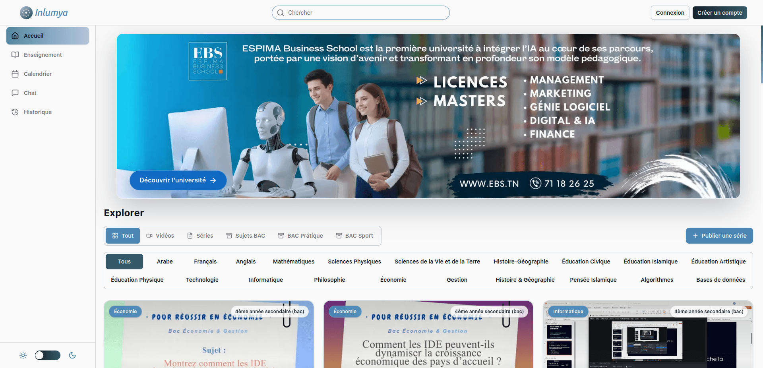
Task: Open the Enseignement sidebar page
Action: tap(48, 55)
